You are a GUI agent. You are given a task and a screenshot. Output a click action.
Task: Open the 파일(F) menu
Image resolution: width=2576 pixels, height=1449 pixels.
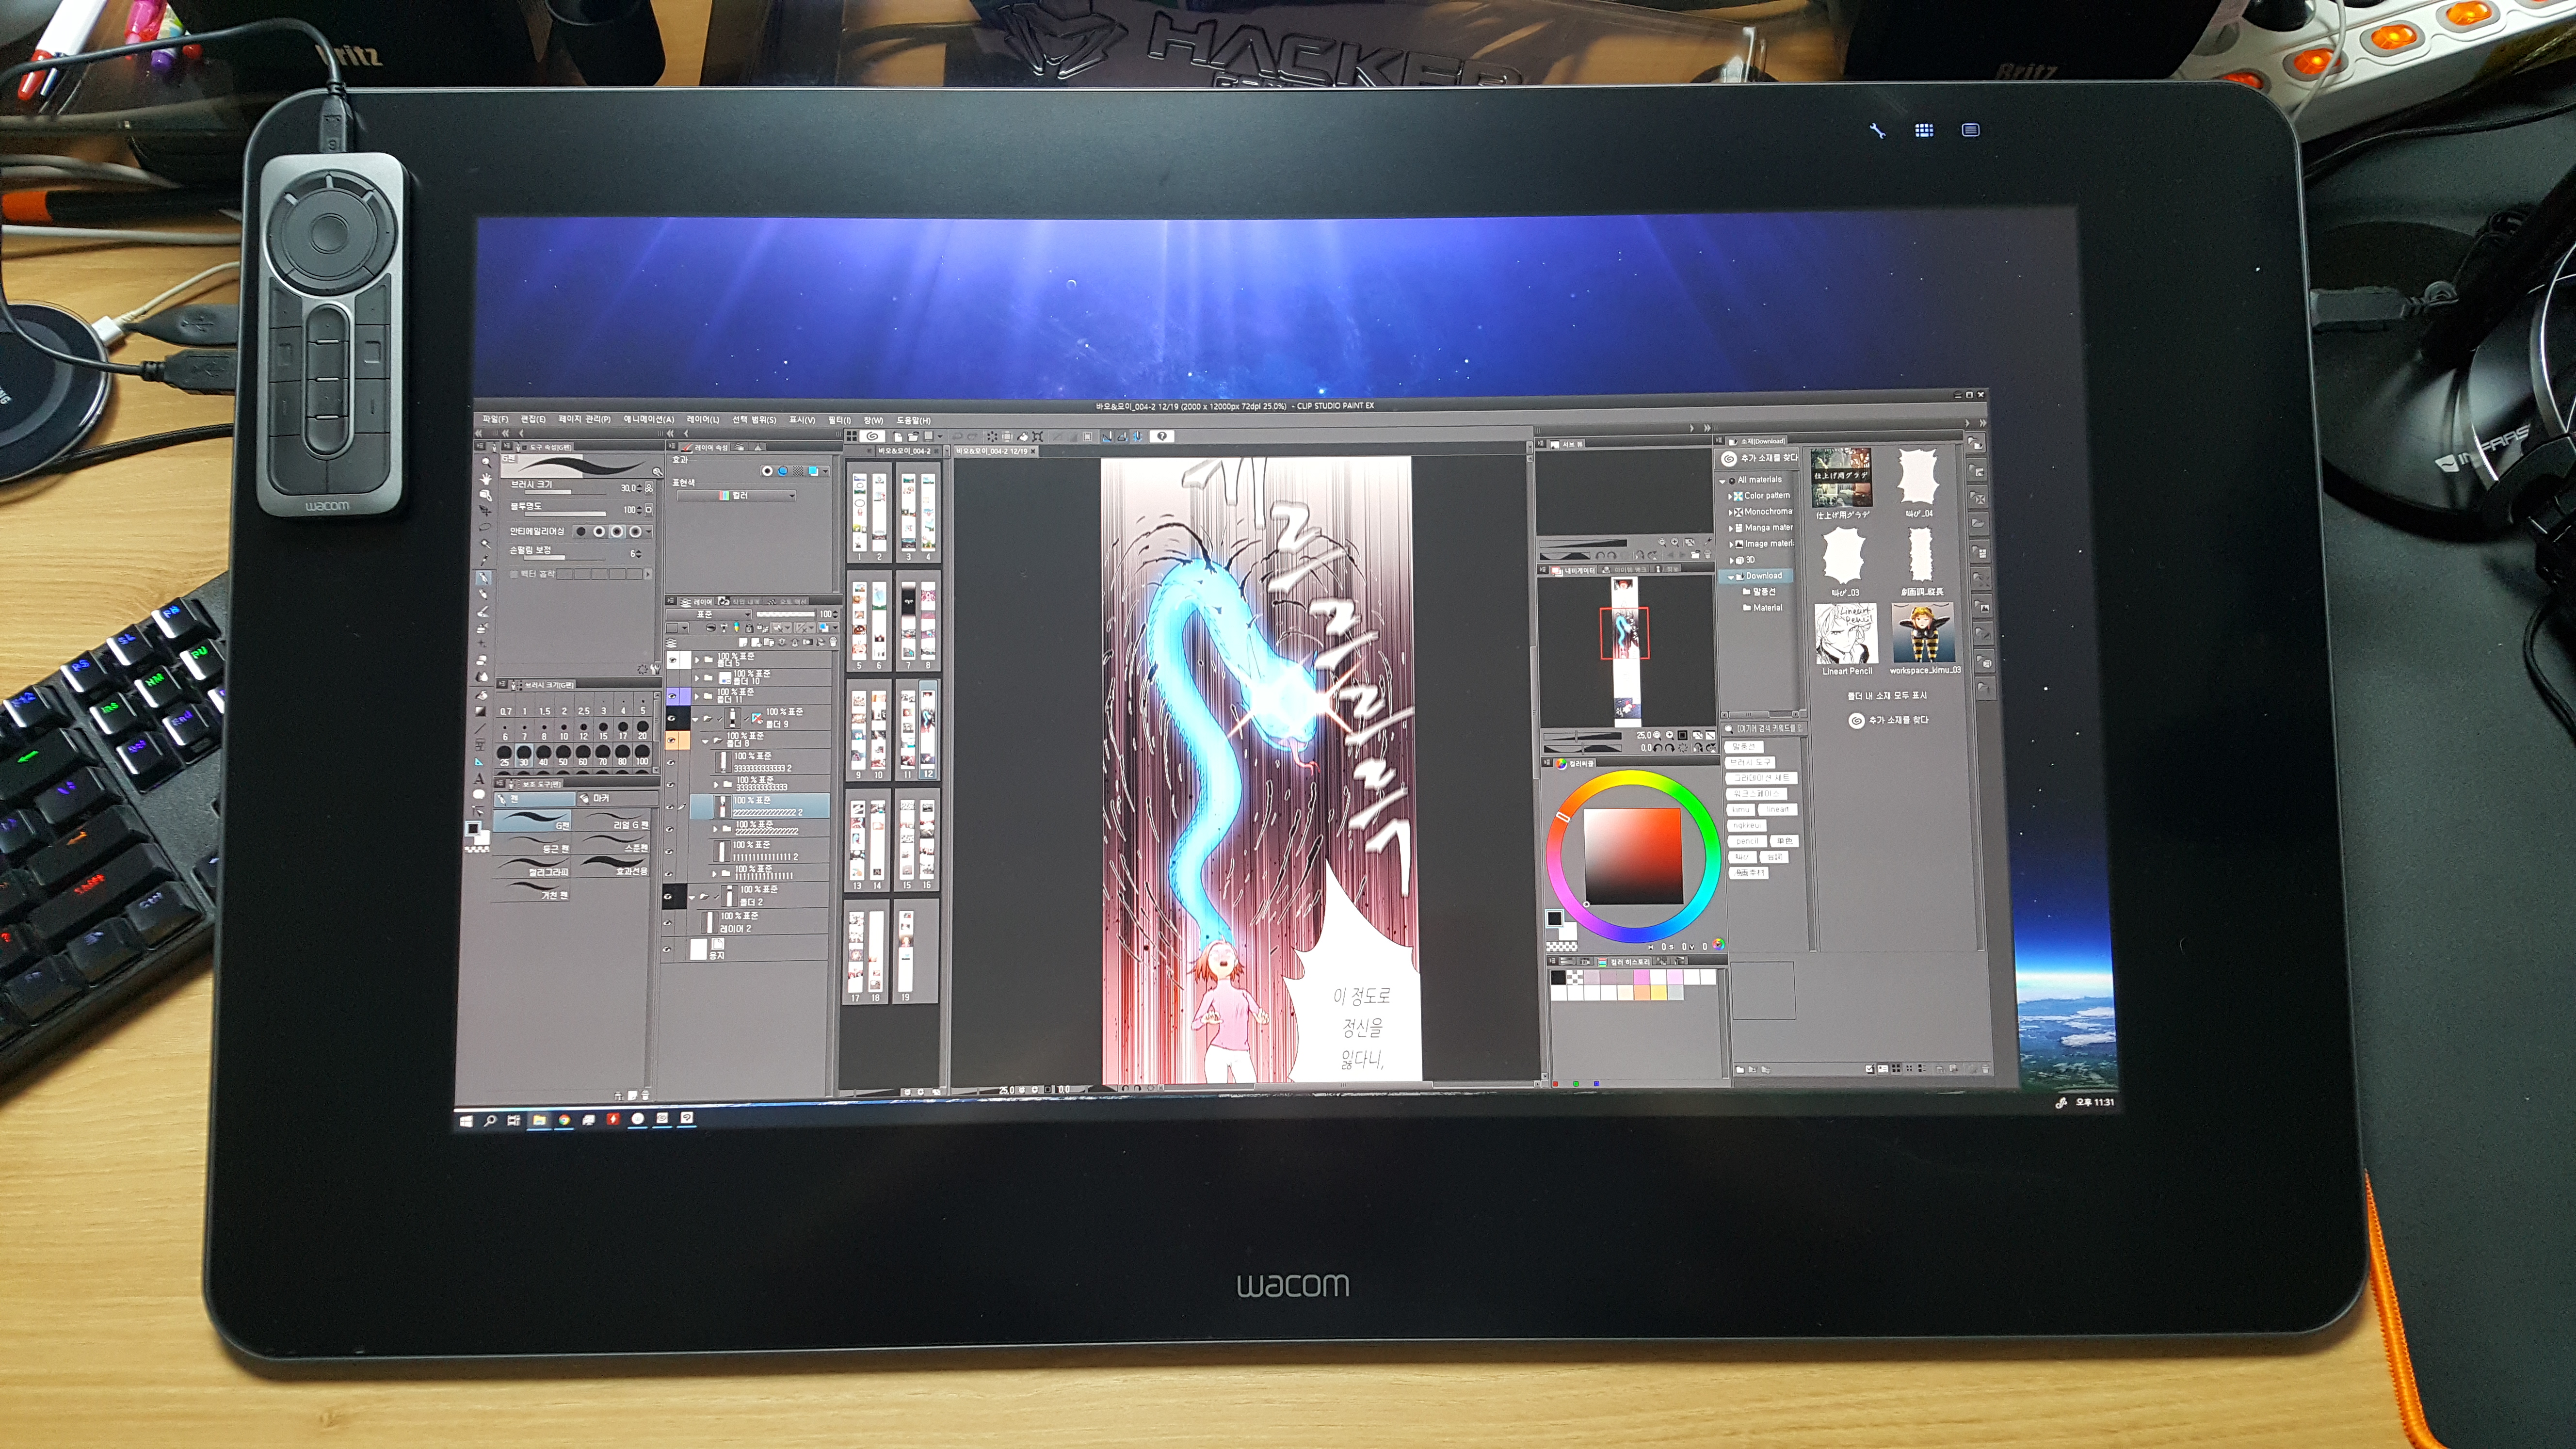click(495, 419)
